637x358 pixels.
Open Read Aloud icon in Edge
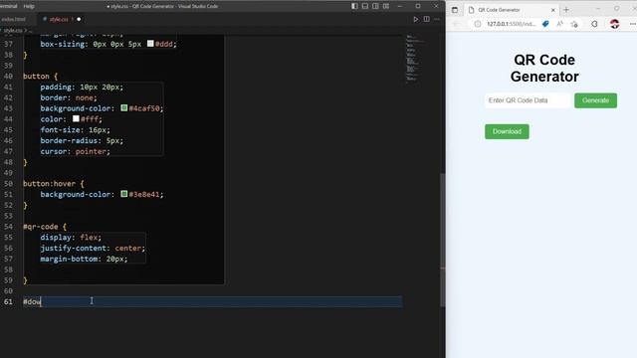point(559,24)
